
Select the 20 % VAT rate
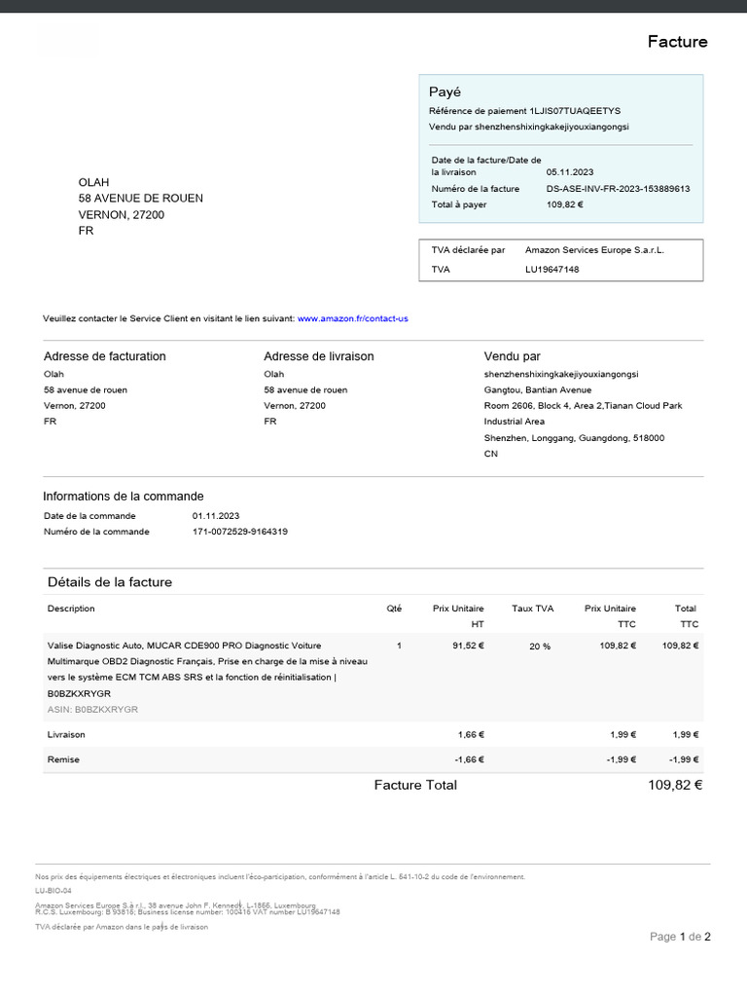tap(540, 646)
